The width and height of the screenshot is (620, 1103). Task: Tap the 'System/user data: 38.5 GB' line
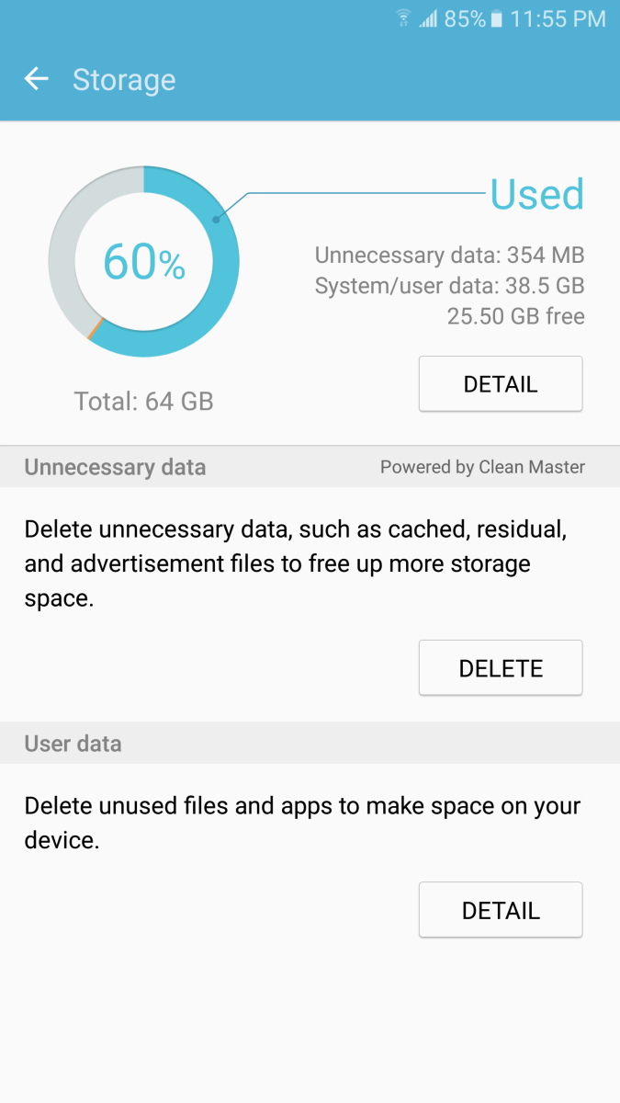click(x=449, y=286)
